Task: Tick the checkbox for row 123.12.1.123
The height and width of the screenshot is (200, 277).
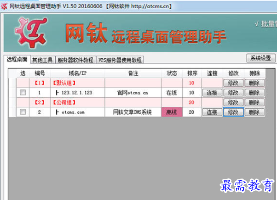Action: click(23, 92)
